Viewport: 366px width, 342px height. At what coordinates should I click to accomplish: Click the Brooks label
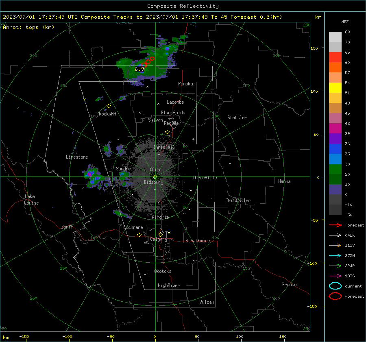[289, 285]
